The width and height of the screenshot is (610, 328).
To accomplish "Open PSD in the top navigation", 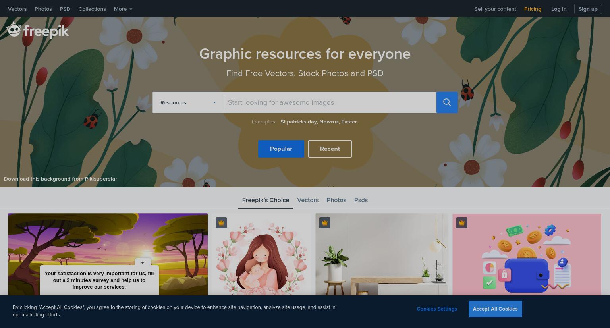I will (65, 9).
